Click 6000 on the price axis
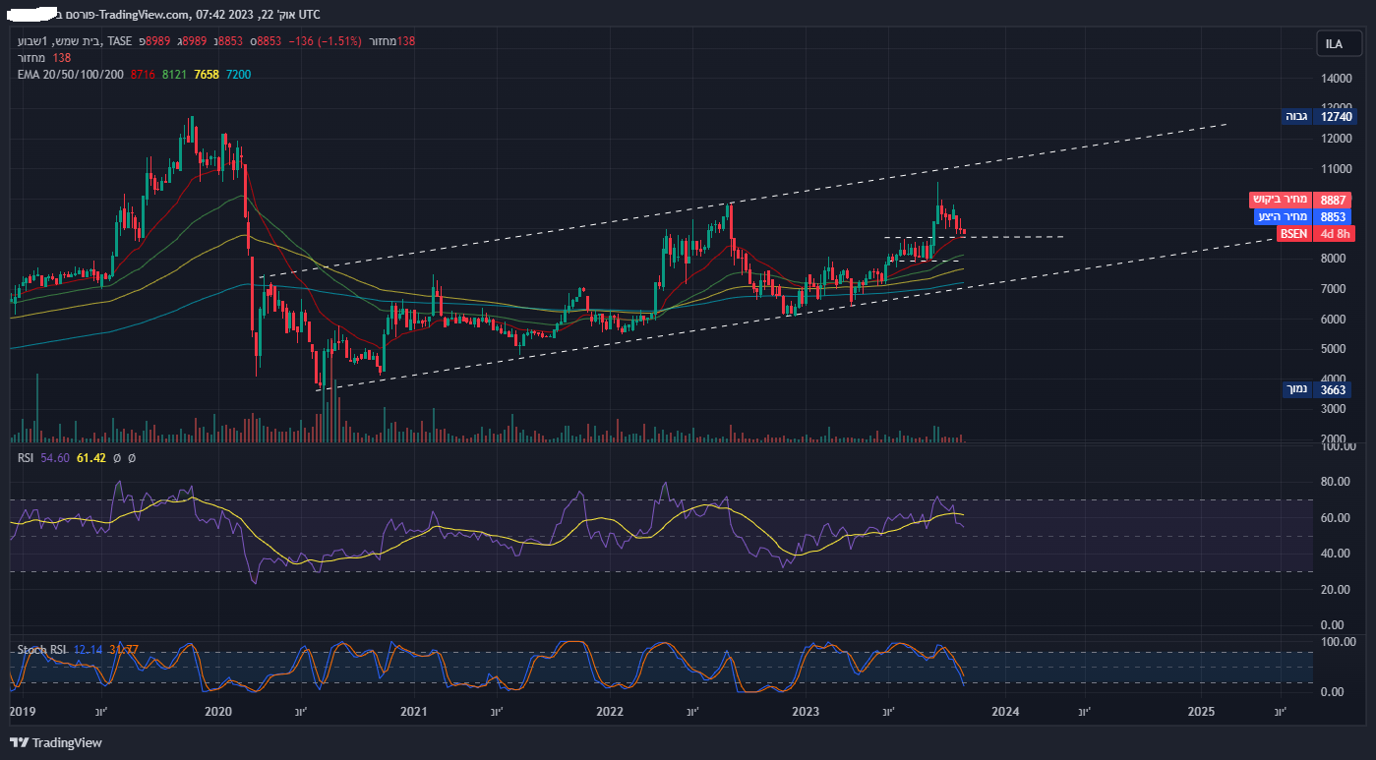This screenshot has width=1376, height=760. [x=1335, y=320]
